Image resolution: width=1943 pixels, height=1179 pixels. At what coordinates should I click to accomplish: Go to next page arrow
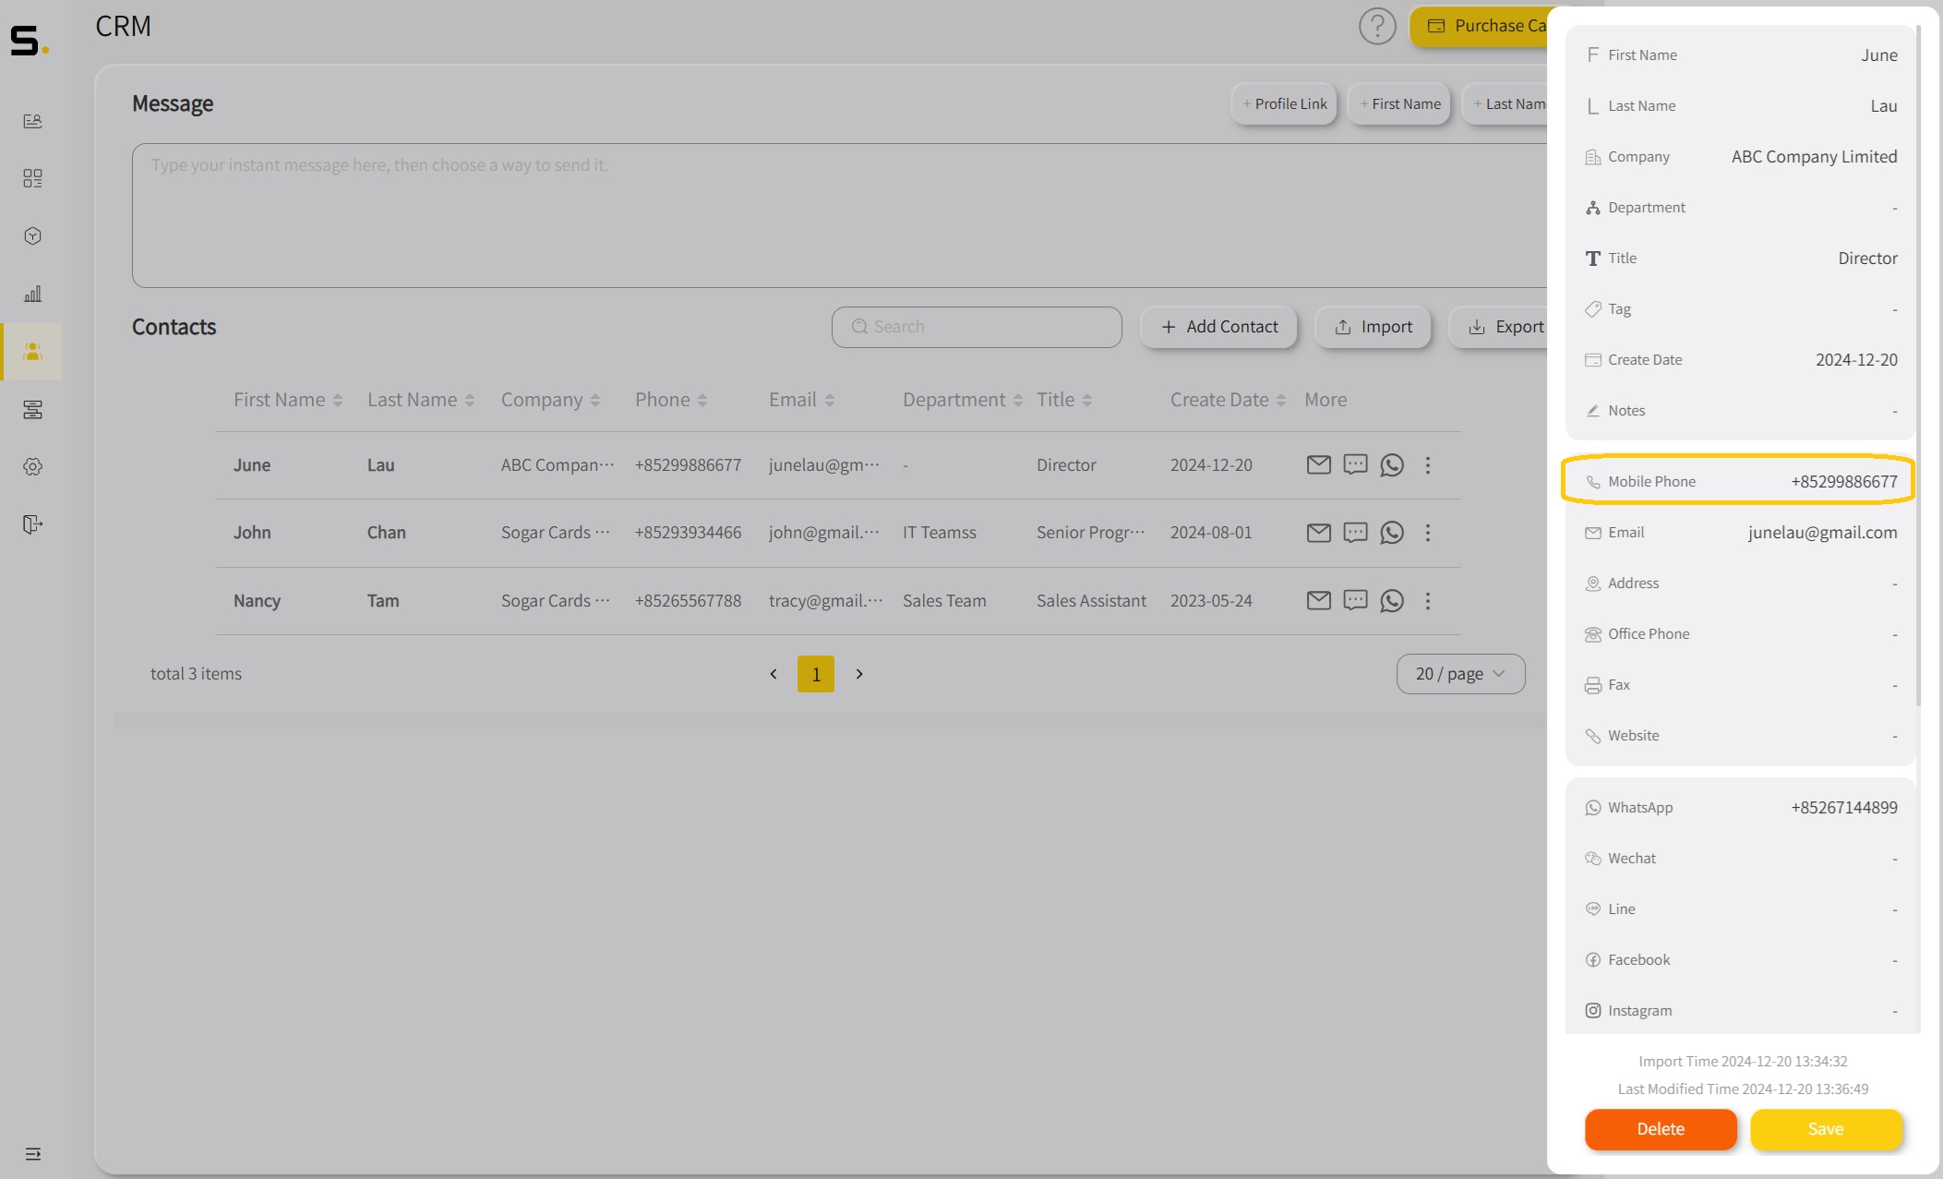tap(859, 674)
